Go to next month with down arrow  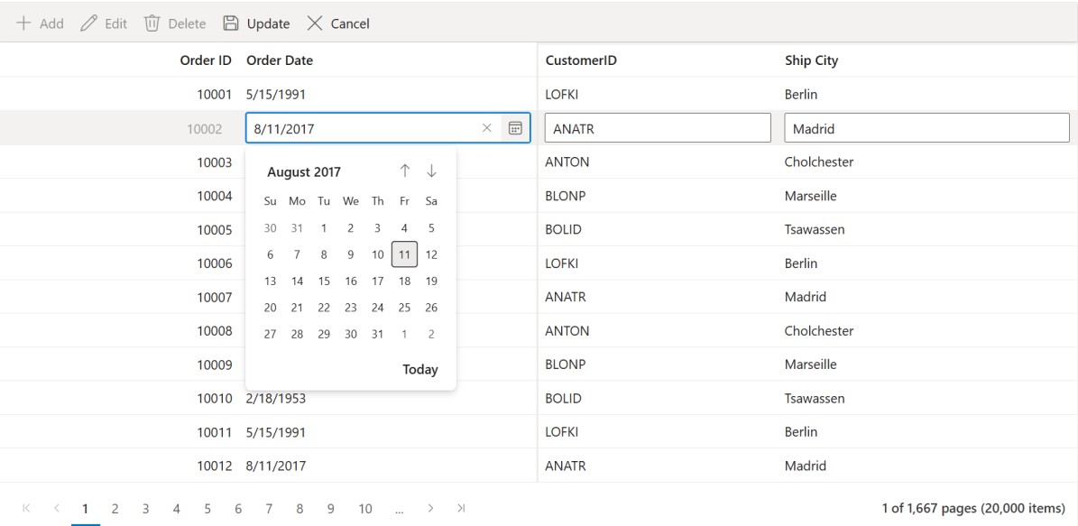(431, 171)
